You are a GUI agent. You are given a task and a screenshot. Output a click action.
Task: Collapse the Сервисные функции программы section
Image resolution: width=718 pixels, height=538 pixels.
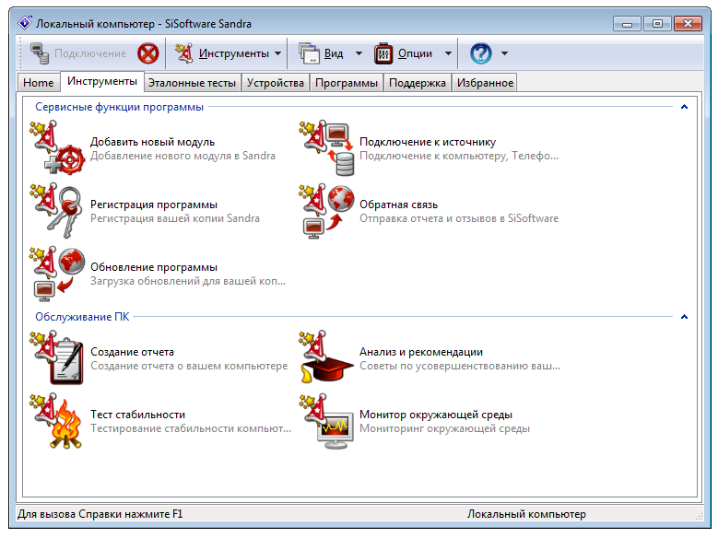684,107
